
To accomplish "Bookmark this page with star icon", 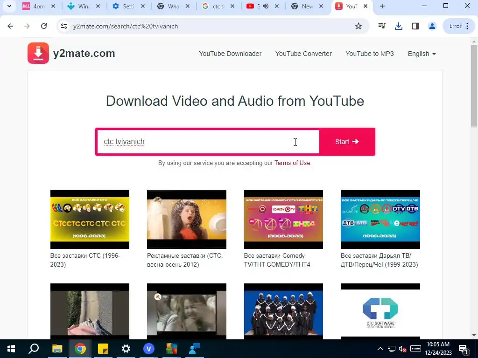I will click(358, 26).
